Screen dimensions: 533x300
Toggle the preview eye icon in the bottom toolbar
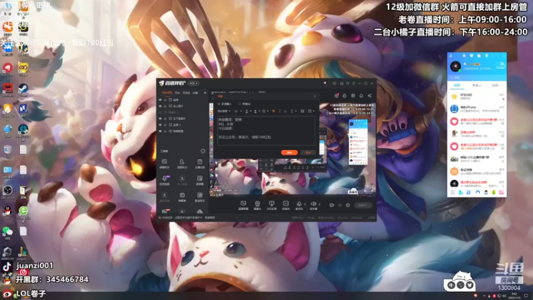pyautogui.click(x=340, y=205)
